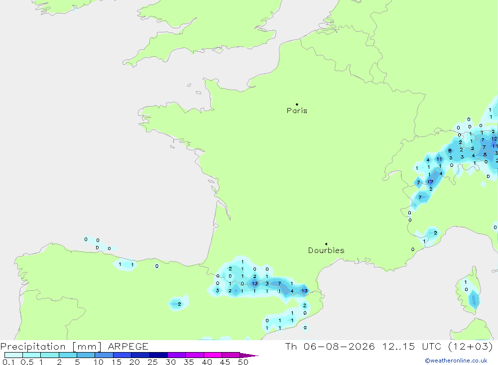Click the "50" legend scale label
The width and height of the screenshot is (498, 365).
[243, 362]
